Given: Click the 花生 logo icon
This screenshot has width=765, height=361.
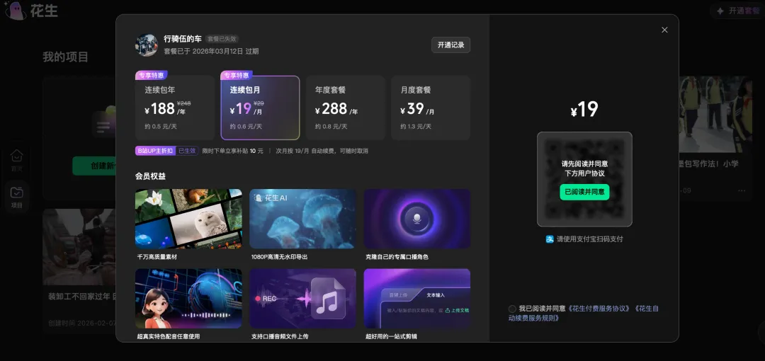Looking at the screenshot, I should point(16,10).
